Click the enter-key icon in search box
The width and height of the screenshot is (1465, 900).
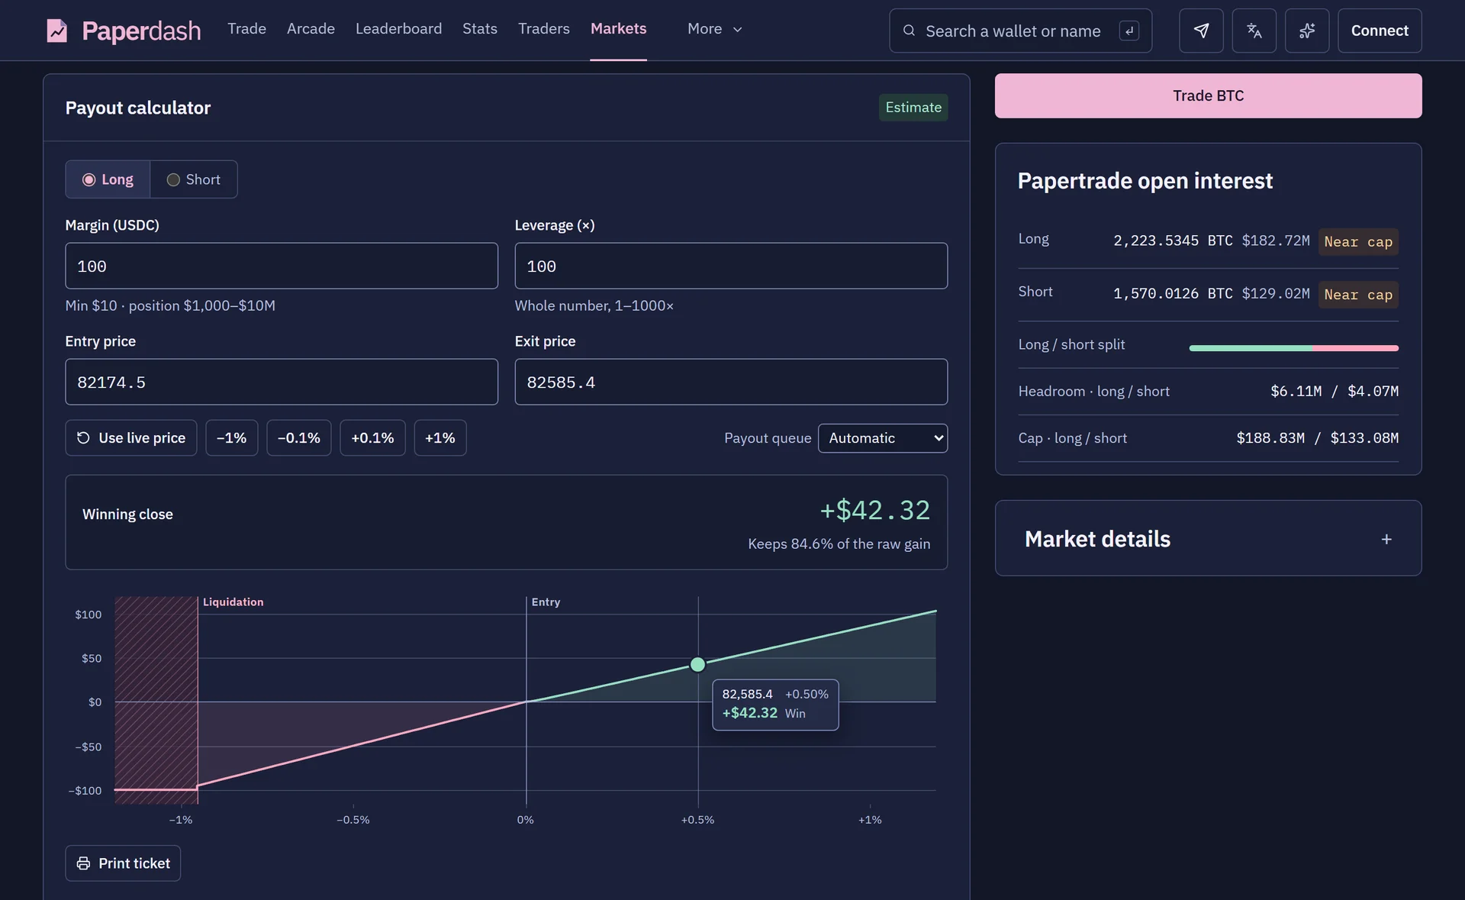click(1129, 31)
